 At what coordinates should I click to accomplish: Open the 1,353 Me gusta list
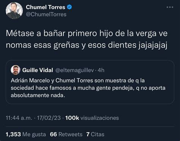(x=26, y=134)
